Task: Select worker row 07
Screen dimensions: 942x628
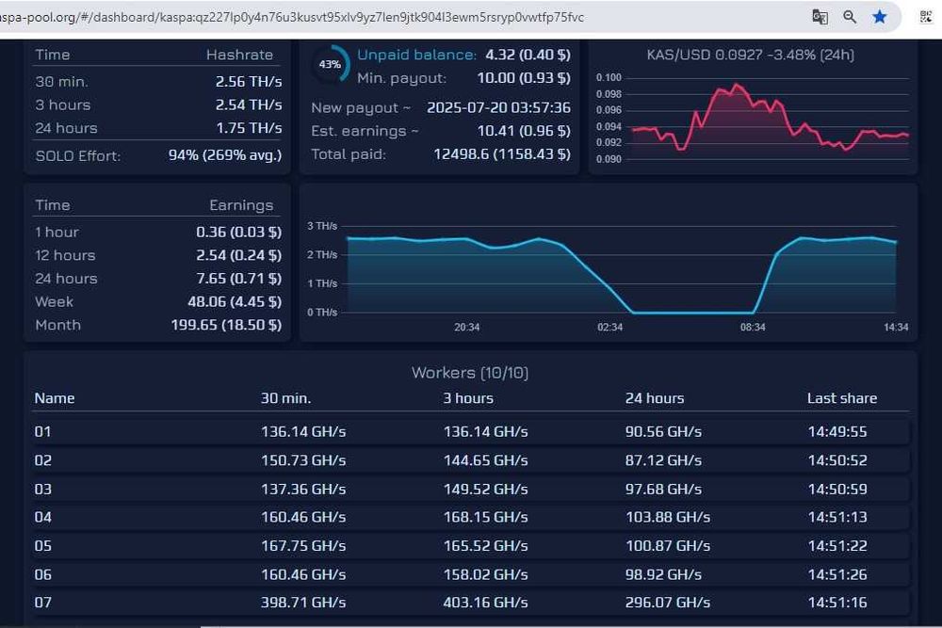Action: point(470,603)
